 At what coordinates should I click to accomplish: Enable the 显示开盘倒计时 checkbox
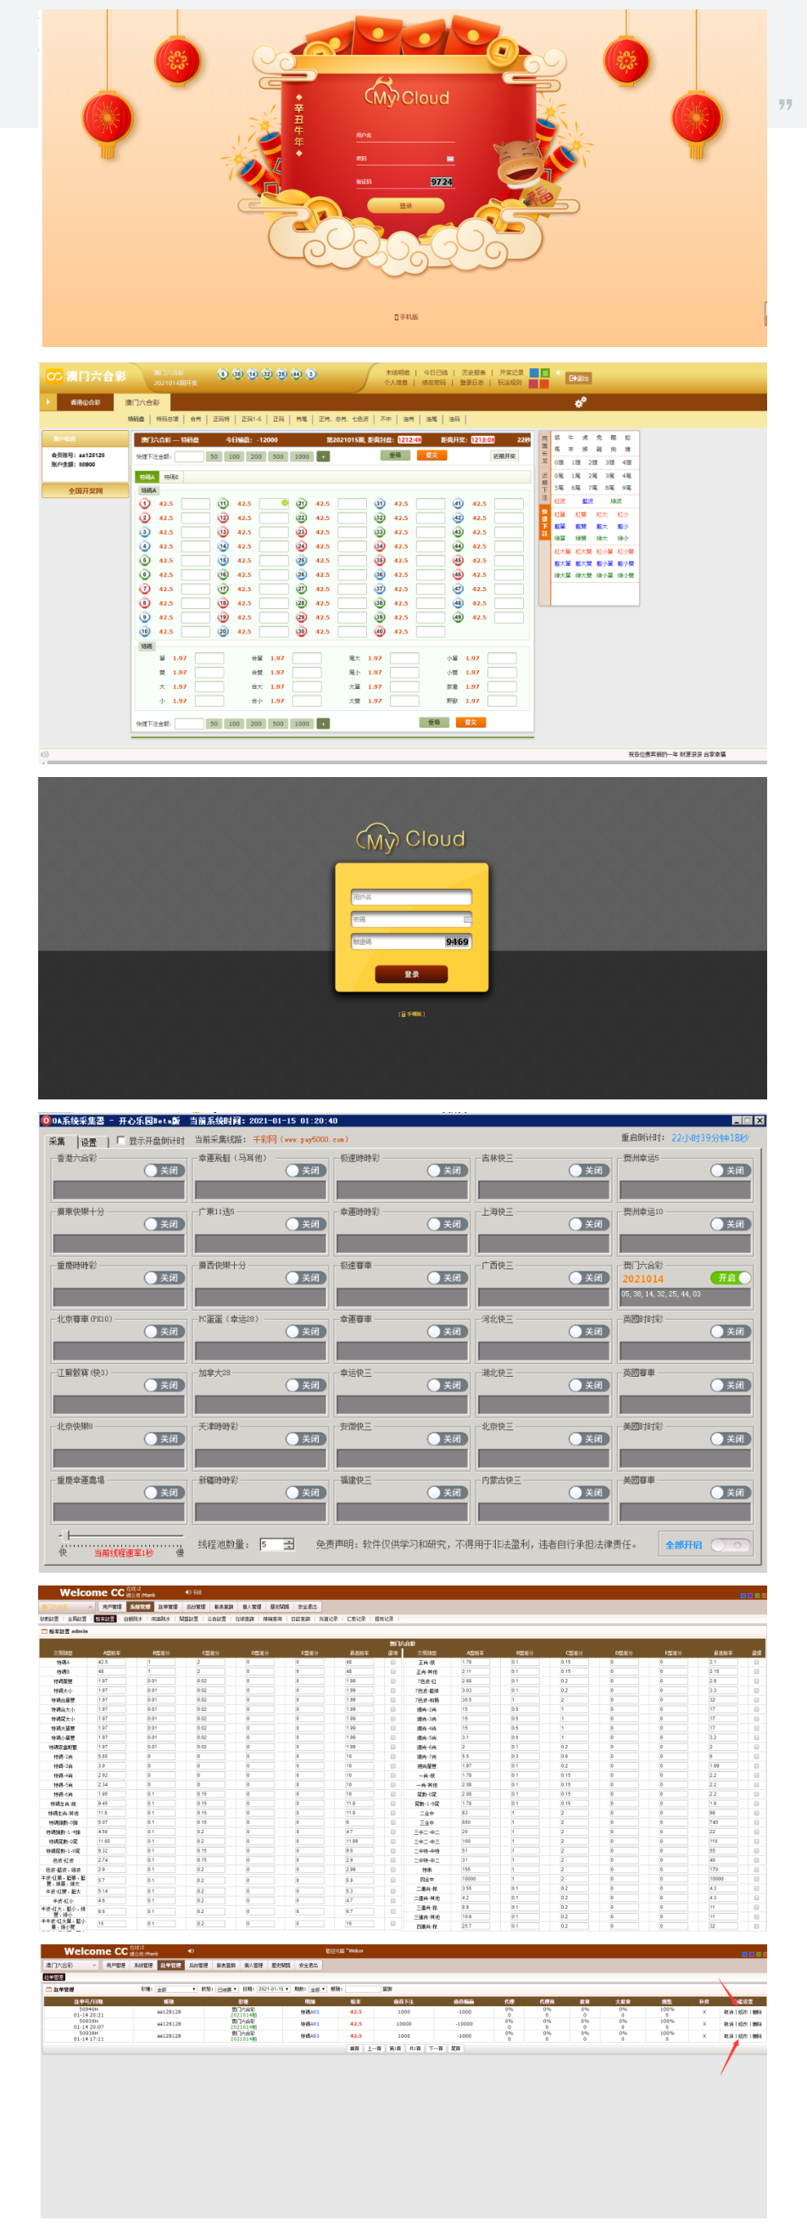point(120,1140)
